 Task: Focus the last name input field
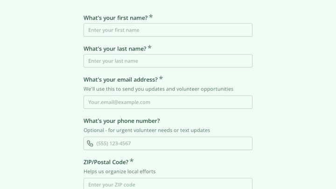coord(168,61)
